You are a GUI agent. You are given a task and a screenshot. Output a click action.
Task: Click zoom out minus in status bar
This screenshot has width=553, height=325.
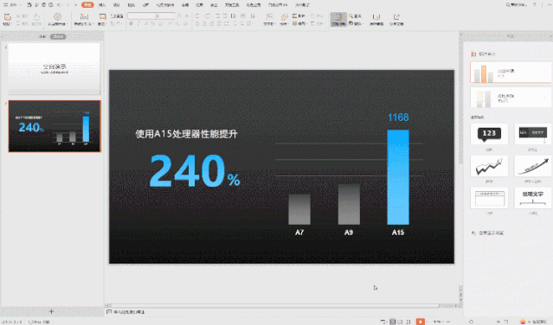(x=448, y=322)
